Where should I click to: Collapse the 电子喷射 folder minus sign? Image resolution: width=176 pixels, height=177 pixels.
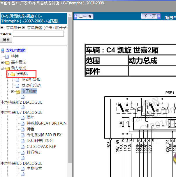pyautogui.click(x=13, y=91)
